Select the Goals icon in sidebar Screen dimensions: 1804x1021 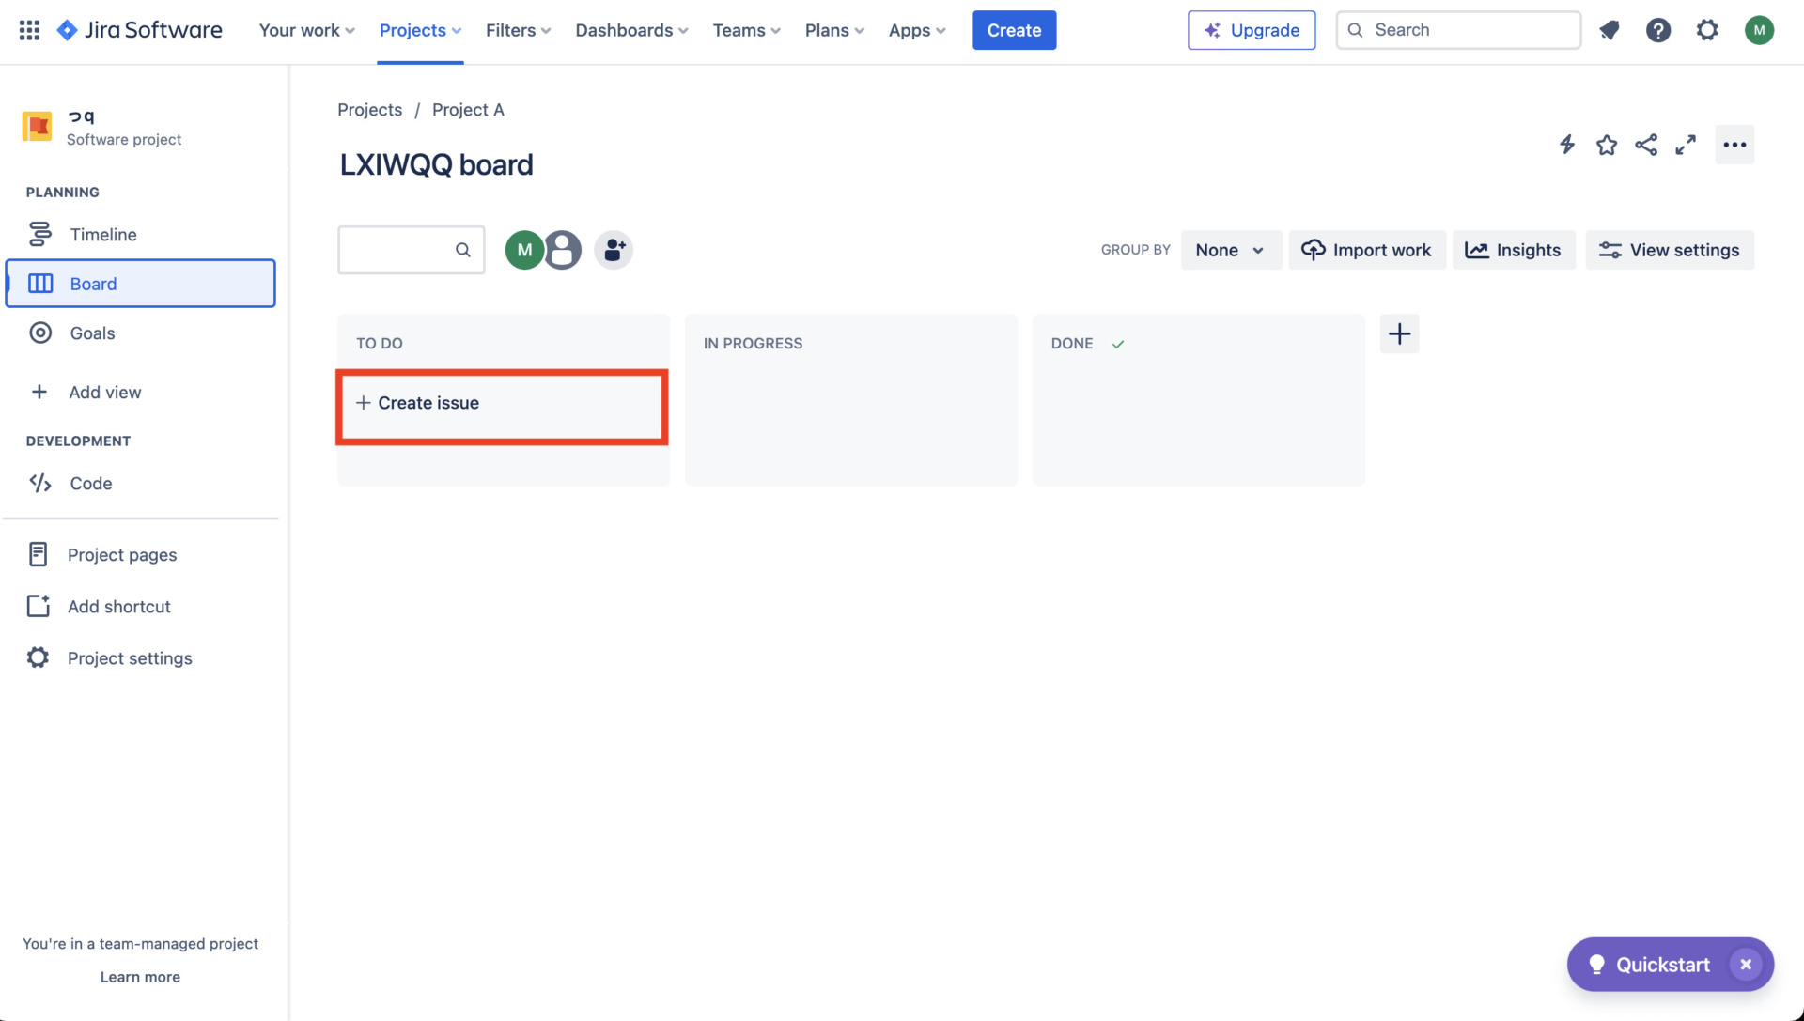39,333
